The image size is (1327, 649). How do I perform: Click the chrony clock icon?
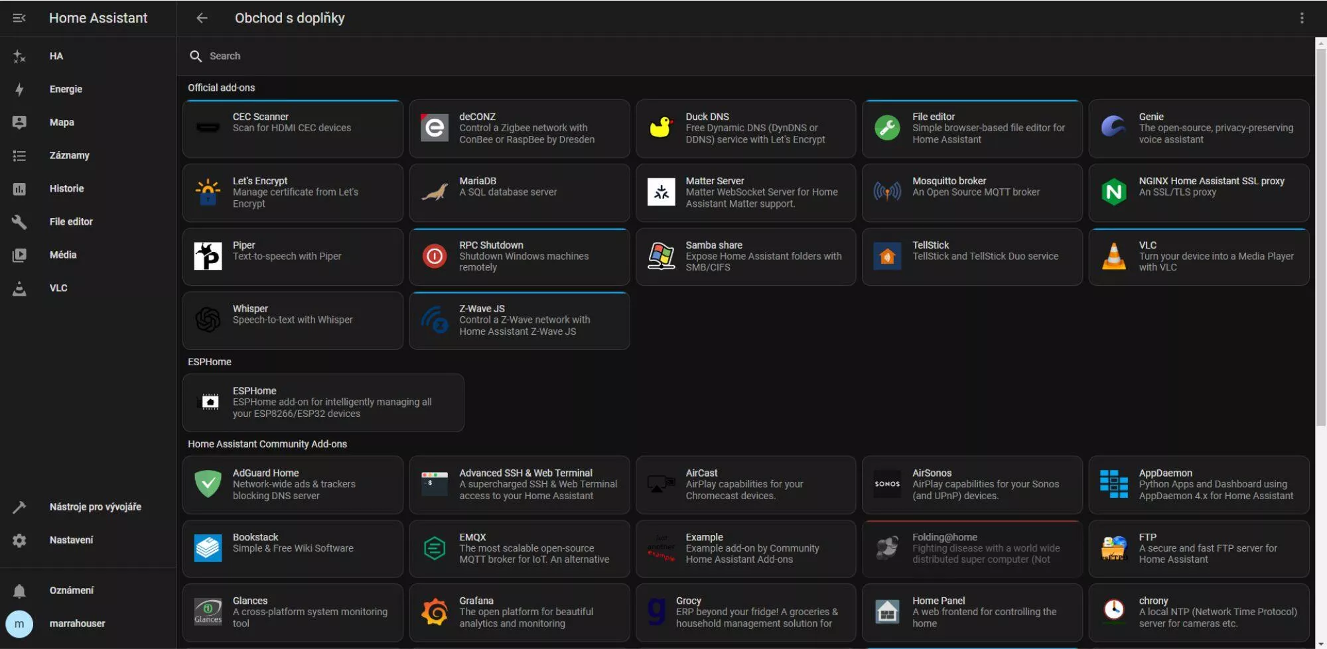1114,609
